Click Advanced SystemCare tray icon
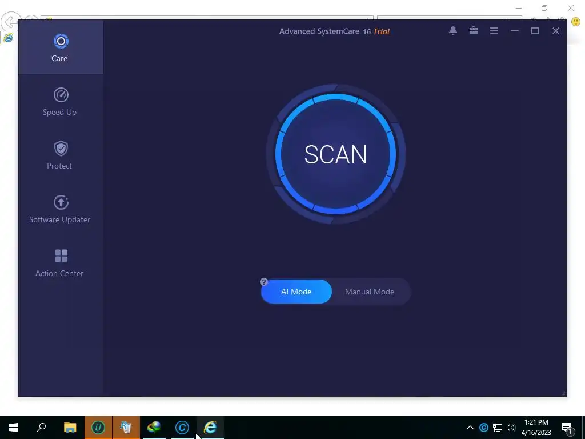 [483, 428]
